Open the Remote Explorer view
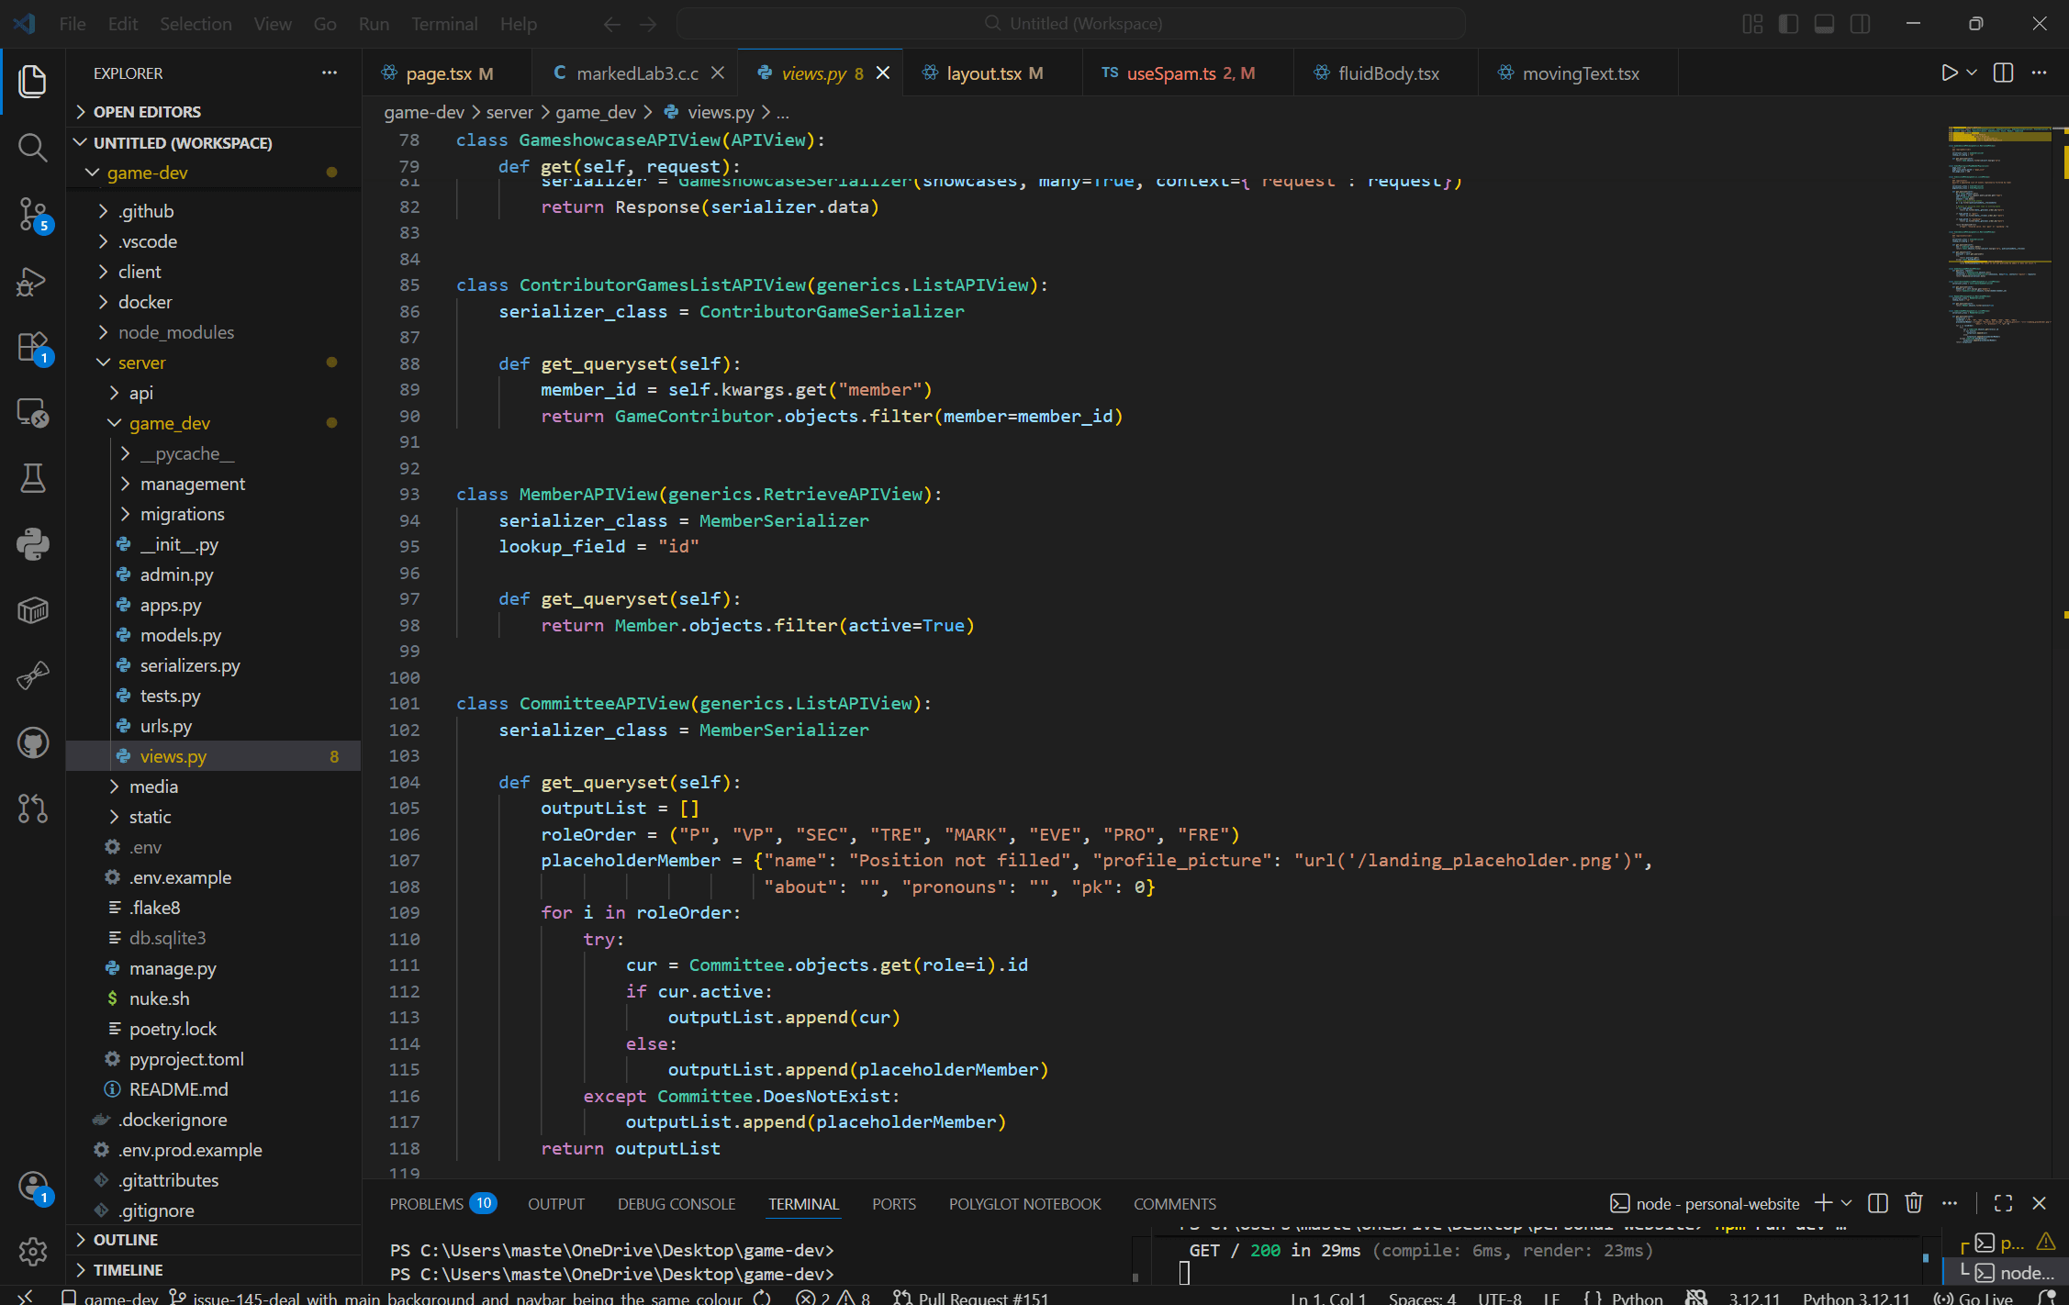This screenshot has height=1305, width=2069. point(32,413)
